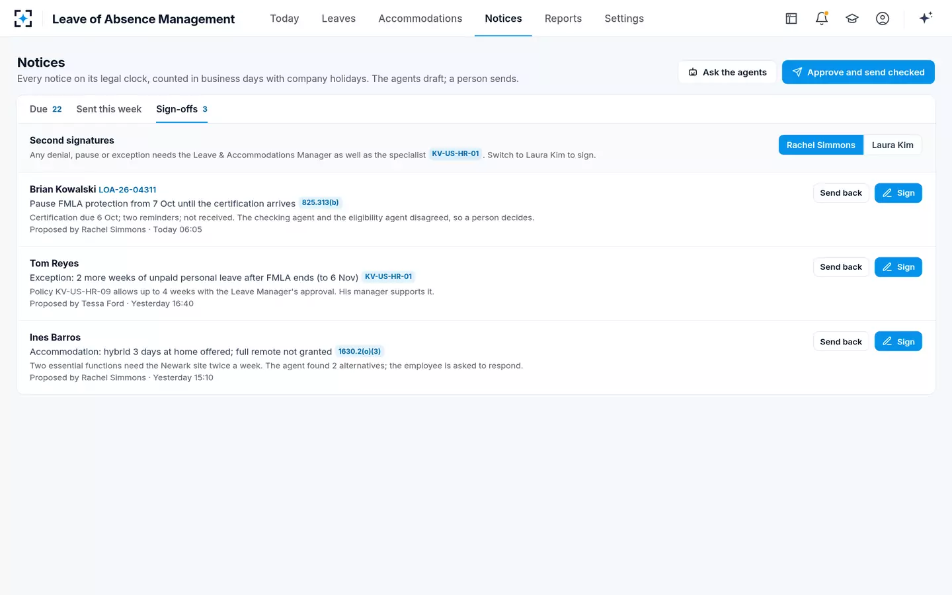Send back Tom Reyes exception
The image size is (952, 595).
pyautogui.click(x=841, y=267)
